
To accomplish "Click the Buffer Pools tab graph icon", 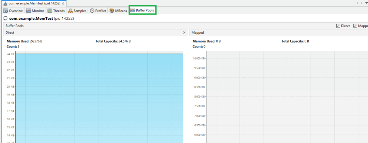I will (x=133, y=11).
